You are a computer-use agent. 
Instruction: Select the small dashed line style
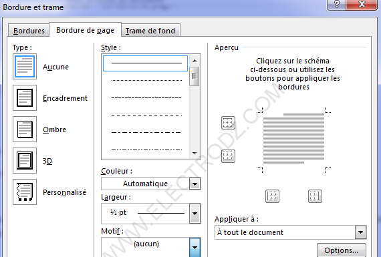pyautogui.click(x=146, y=97)
